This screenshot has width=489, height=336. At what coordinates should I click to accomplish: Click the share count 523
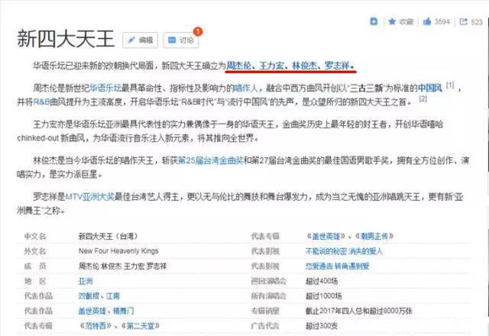(x=477, y=22)
